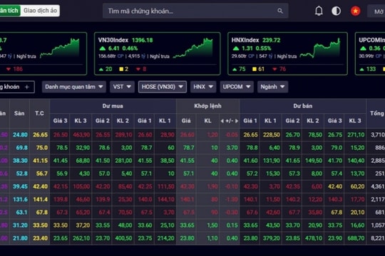Viewport: 385px width, 256px height.
Task: Click left arrow beside +/- column header
Action: 222,121
